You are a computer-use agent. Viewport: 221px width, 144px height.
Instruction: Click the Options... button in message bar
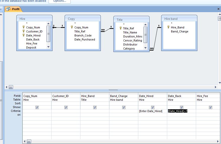pyautogui.click(x=60, y=1)
